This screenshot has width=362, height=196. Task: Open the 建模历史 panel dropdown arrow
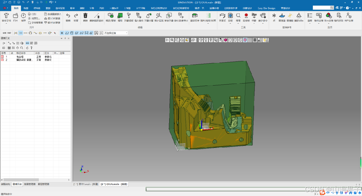click(61, 38)
